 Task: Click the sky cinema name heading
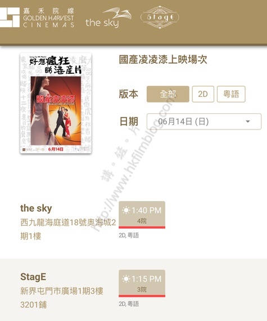point(36,208)
